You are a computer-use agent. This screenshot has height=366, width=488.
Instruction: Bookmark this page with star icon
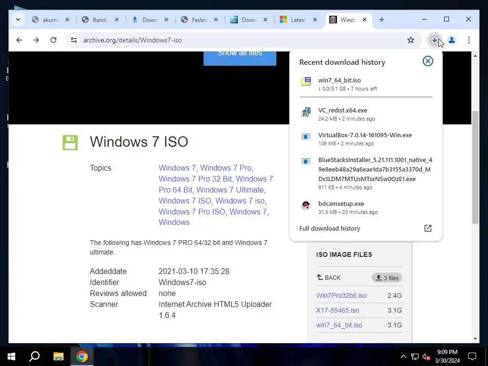click(411, 40)
